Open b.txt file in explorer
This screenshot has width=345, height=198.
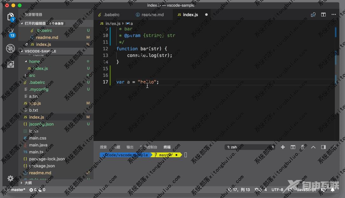56,110
